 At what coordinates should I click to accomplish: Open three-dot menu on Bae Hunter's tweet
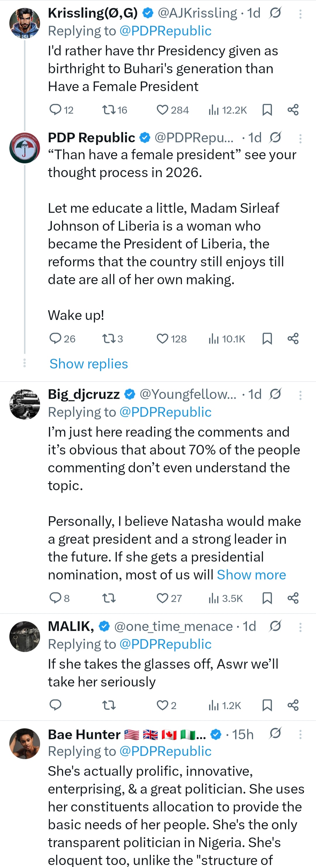click(300, 734)
